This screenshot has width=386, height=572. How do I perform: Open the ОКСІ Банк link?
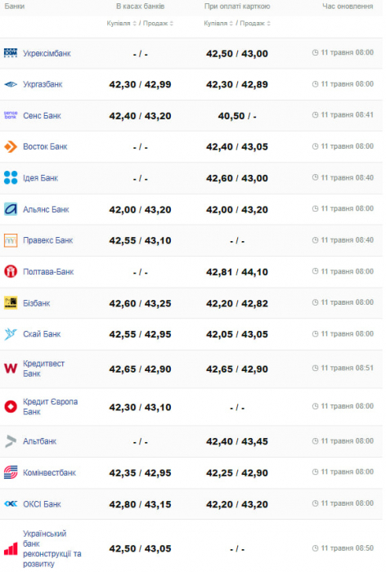pyautogui.click(x=42, y=504)
